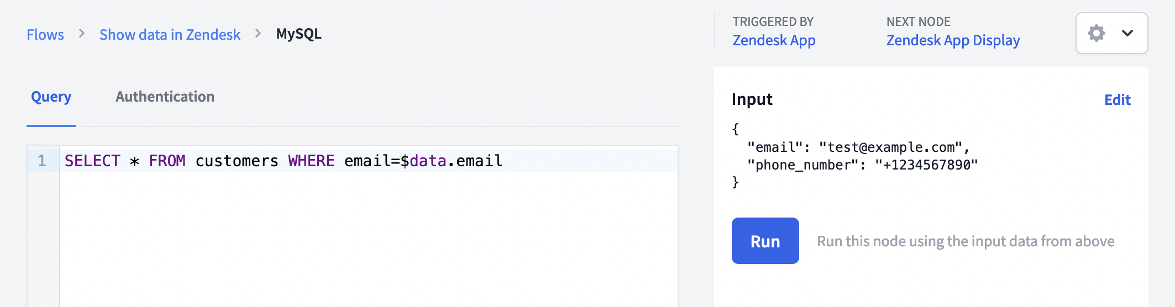The image size is (1175, 307).
Task: Switch to the Authentication tab
Action: [165, 97]
